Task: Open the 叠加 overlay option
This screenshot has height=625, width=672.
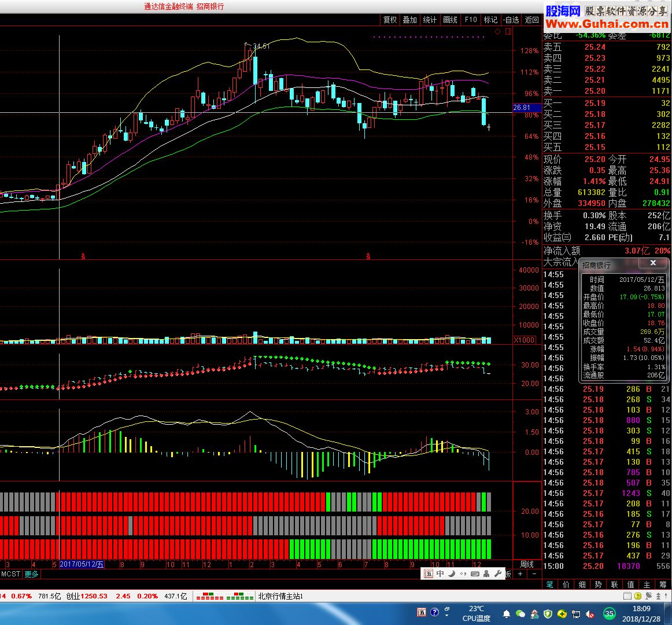Action: coord(409,20)
